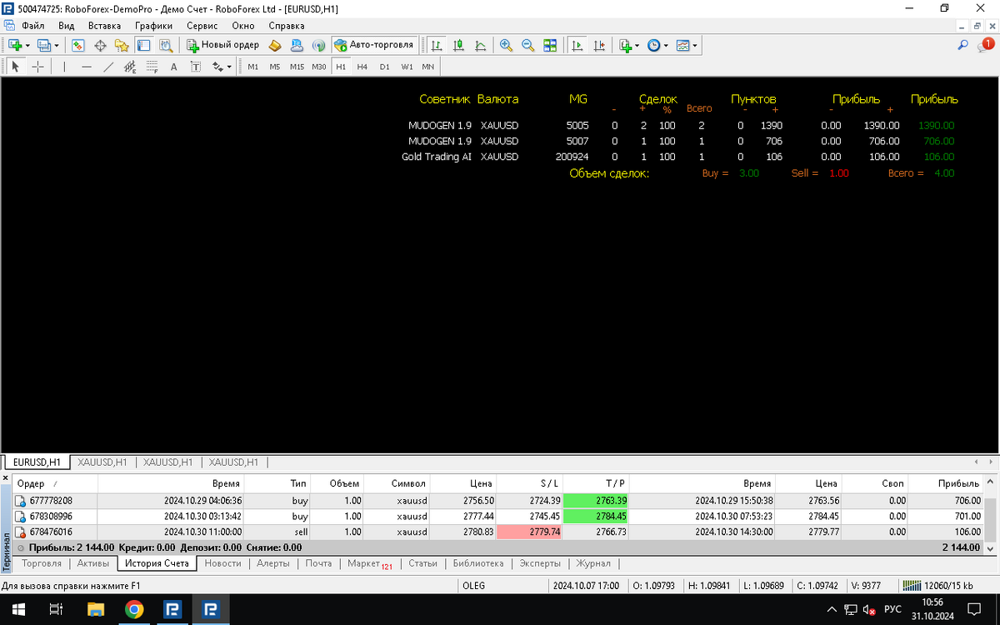Screen dimensions: 1000x625
Task: Select order row 677778208
Action: click(x=498, y=501)
